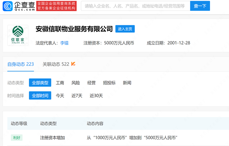Image resolution: width=229 pixels, height=146 pixels.
Task: Focus the company name search input
Action: pyautogui.click(x=135, y=6)
